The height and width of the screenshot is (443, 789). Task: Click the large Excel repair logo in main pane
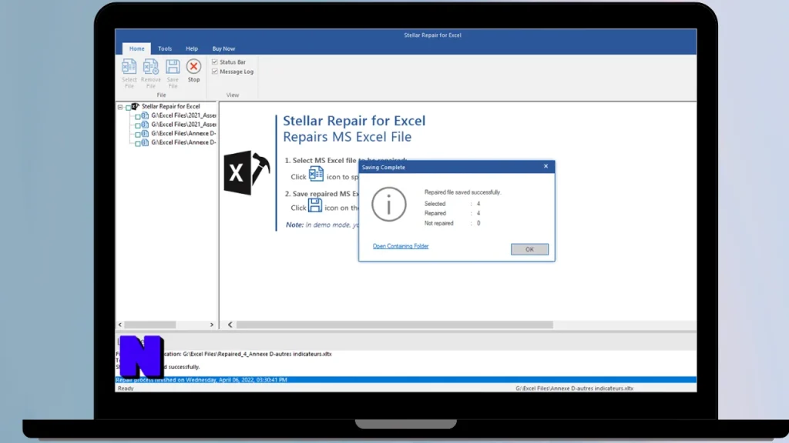tap(247, 172)
